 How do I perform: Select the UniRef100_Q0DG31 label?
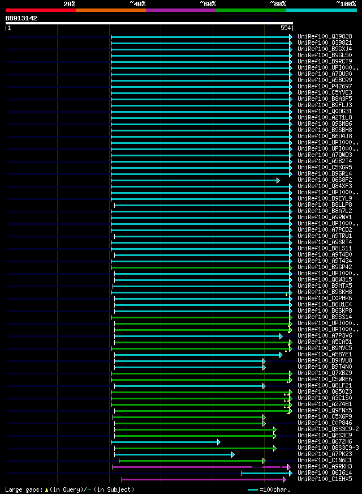click(325, 112)
